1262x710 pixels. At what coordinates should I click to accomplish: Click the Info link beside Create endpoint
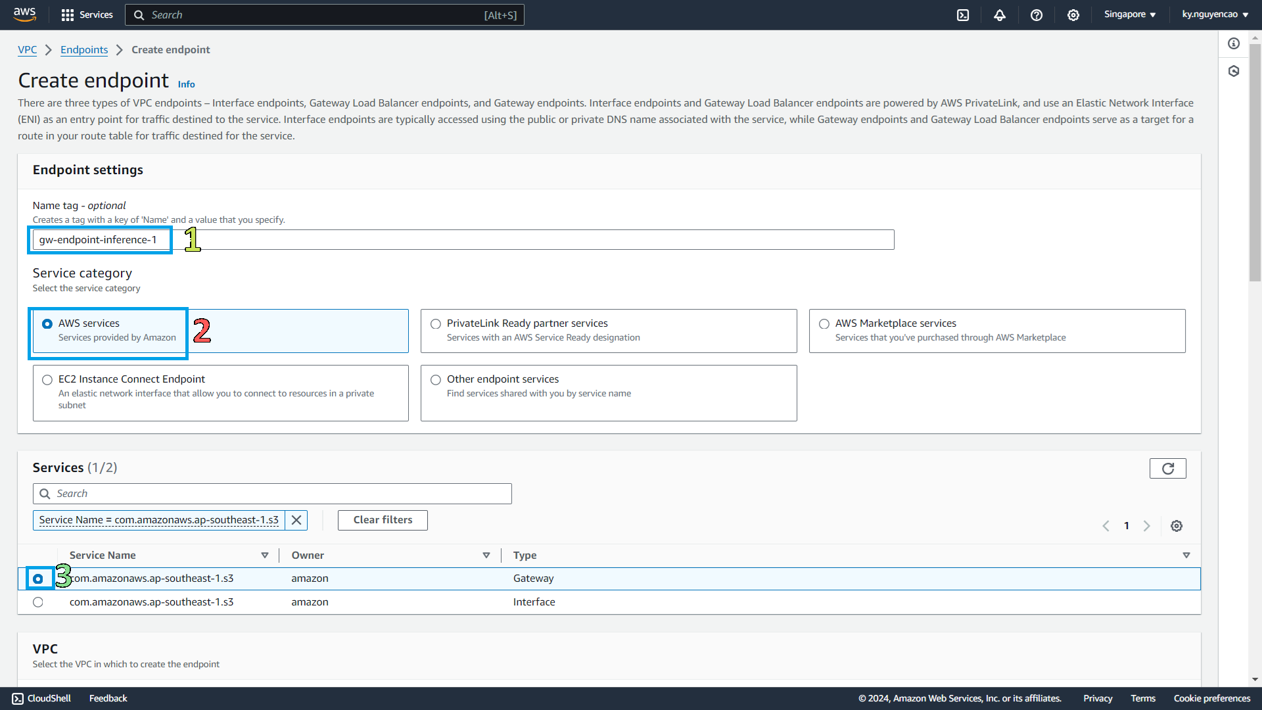coord(186,84)
